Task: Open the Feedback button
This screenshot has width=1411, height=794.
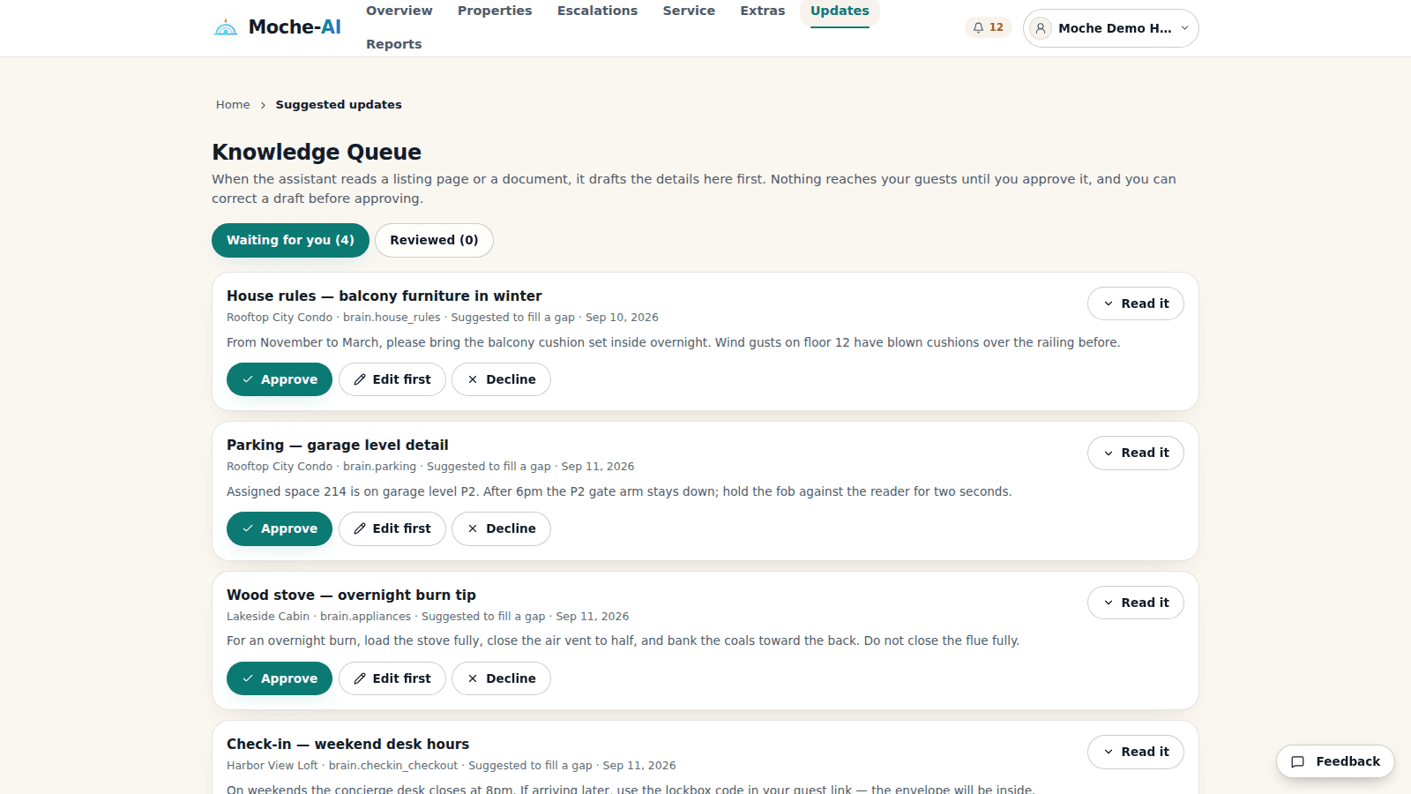Action: 1335,761
